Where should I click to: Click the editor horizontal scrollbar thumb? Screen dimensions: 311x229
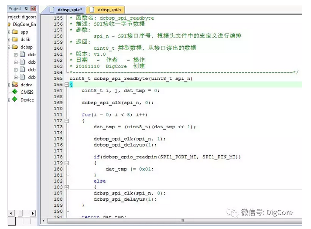175,221
